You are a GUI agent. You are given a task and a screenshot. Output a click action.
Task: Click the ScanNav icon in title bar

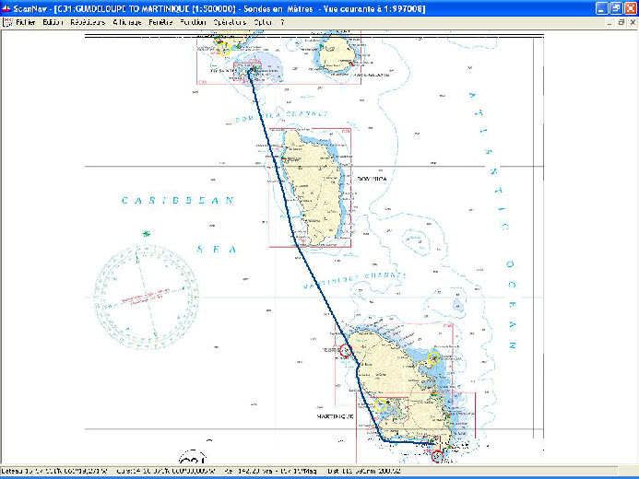(6, 7)
